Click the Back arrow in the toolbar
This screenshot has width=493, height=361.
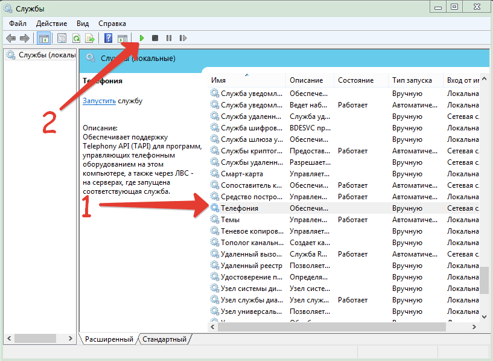(x=11, y=38)
